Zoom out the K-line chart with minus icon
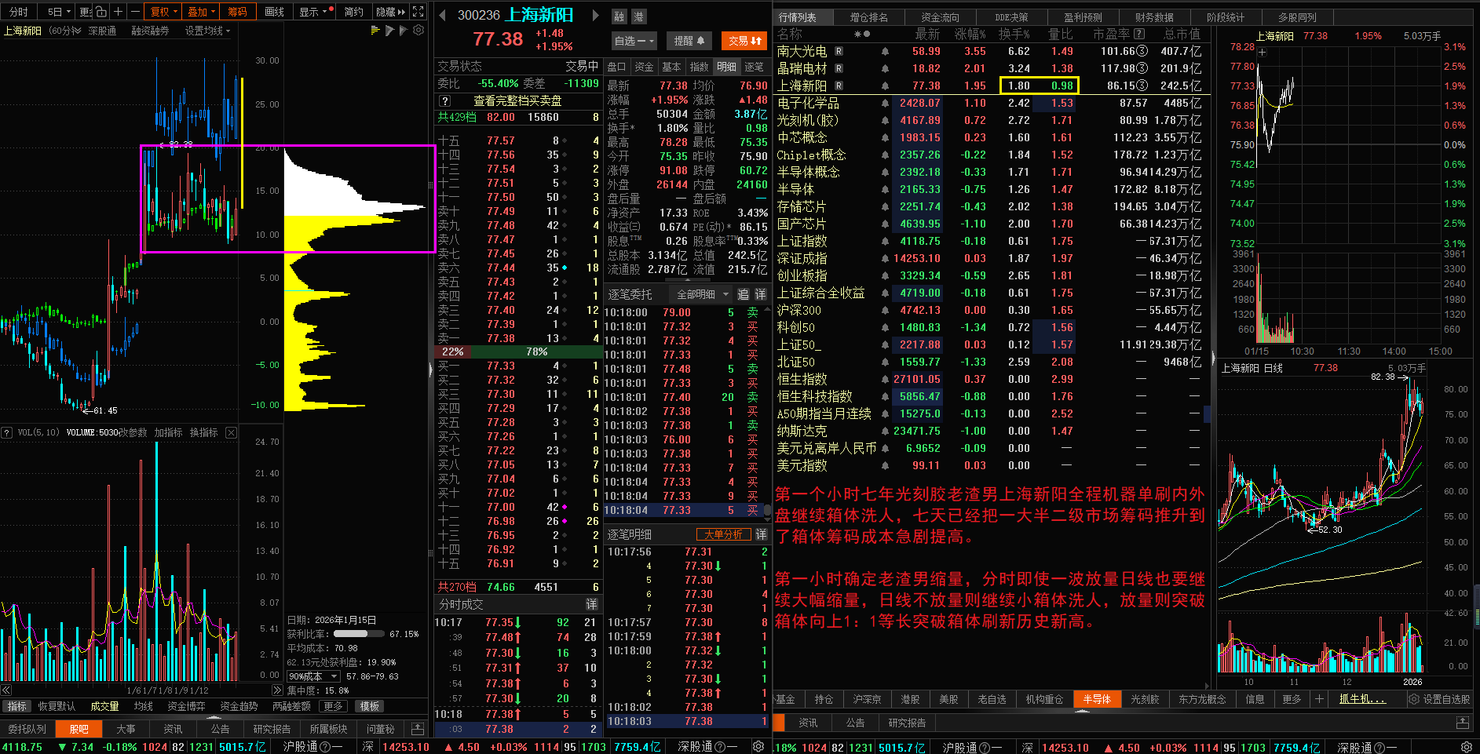Screen dimensions: 1480x754 click(x=135, y=12)
